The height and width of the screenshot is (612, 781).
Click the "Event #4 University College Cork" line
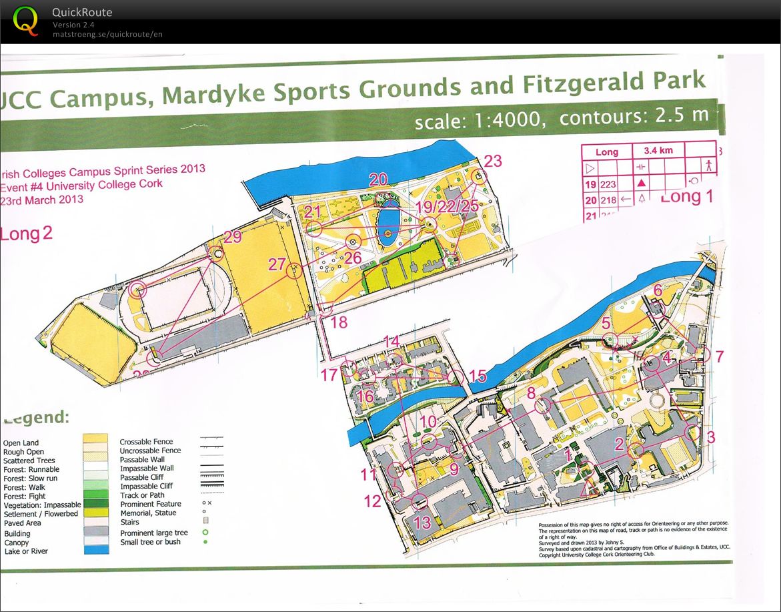(x=81, y=186)
